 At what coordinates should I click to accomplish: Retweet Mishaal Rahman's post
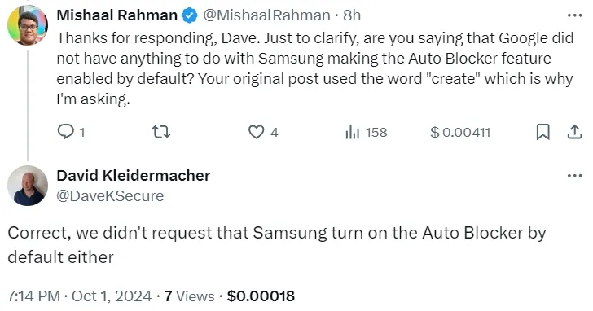[x=161, y=132]
